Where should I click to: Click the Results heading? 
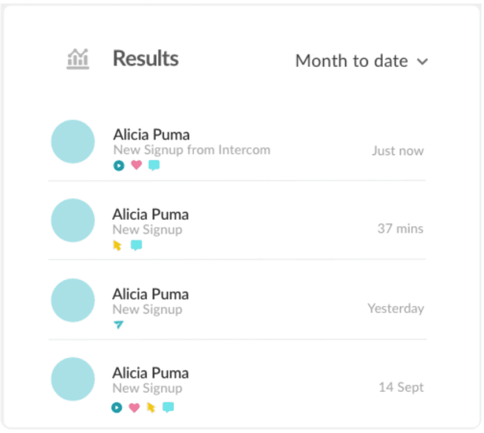pos(146,58)
